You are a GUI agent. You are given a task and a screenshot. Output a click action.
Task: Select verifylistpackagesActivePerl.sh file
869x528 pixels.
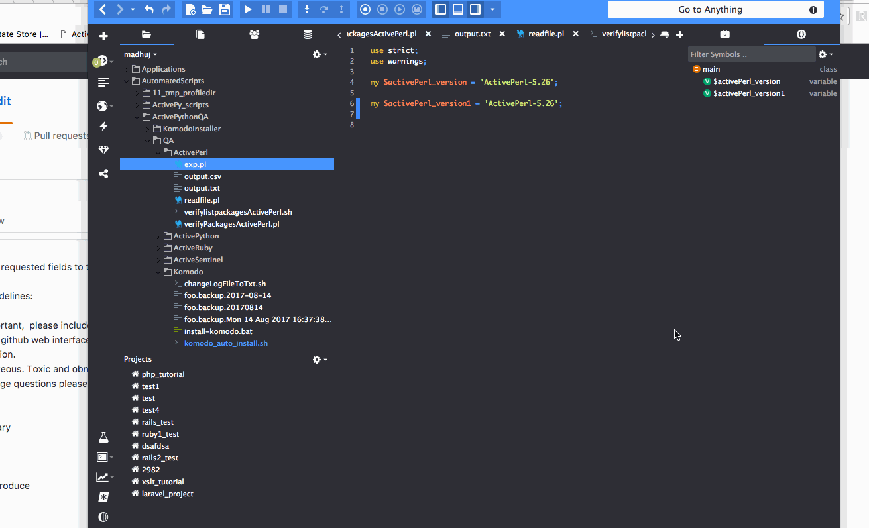(238, 212)
